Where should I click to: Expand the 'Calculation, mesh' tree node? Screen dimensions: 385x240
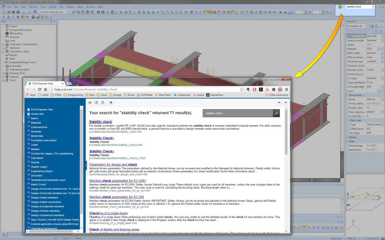3,51
